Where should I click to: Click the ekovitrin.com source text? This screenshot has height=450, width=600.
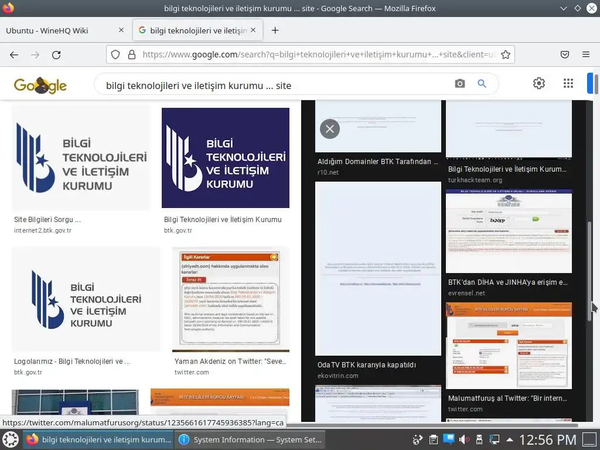tap(338, 376)
